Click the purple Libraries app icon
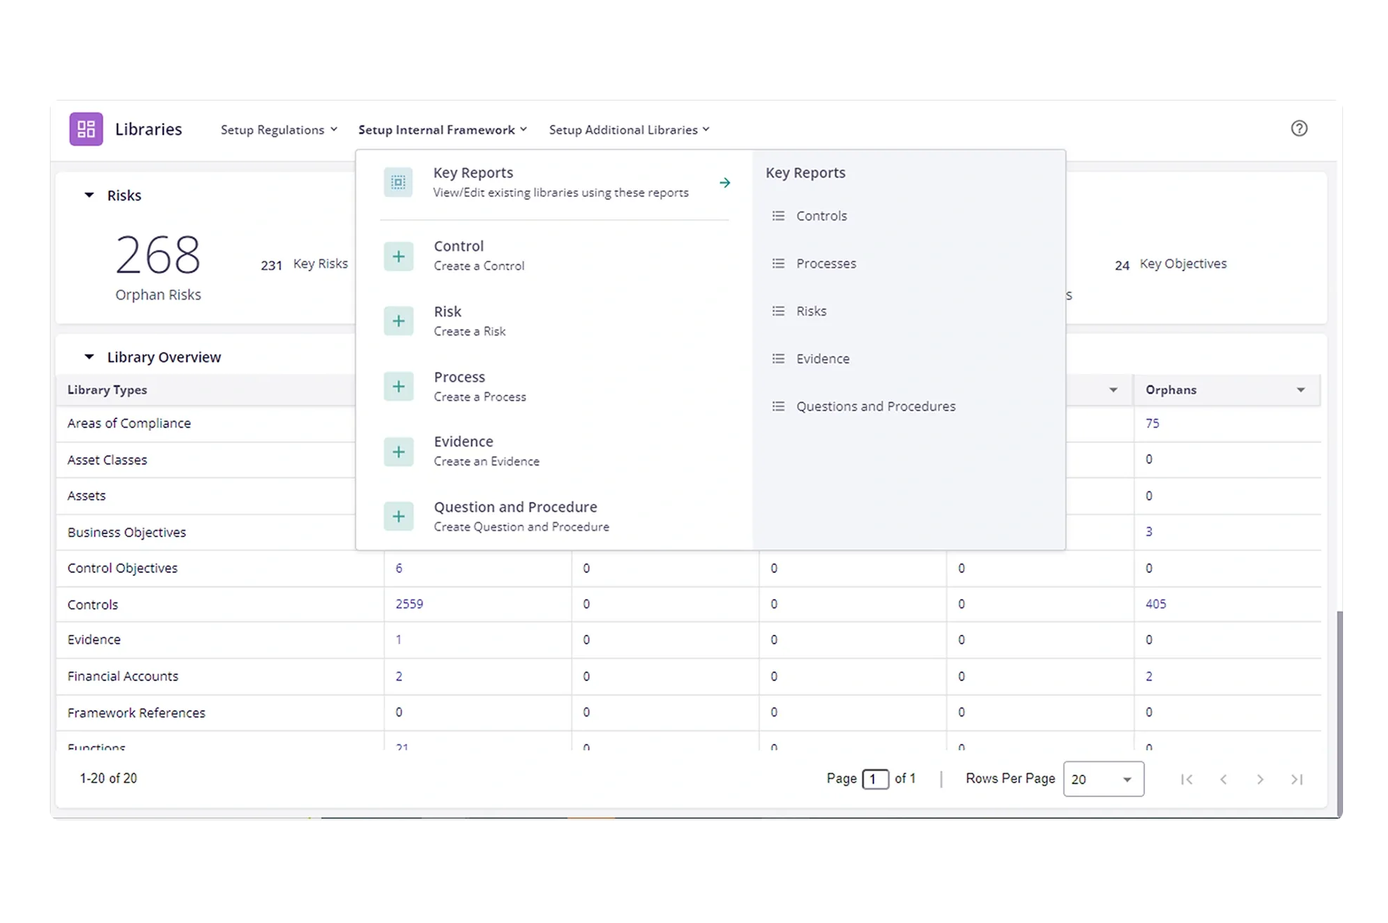This screenshot has height=923, width=1388. pyautogui.click(x=86, y=129)
